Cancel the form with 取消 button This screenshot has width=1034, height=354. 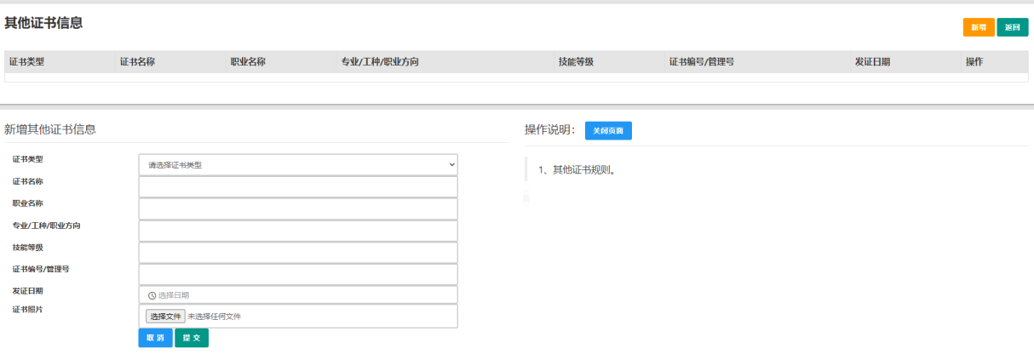[155, 338]
